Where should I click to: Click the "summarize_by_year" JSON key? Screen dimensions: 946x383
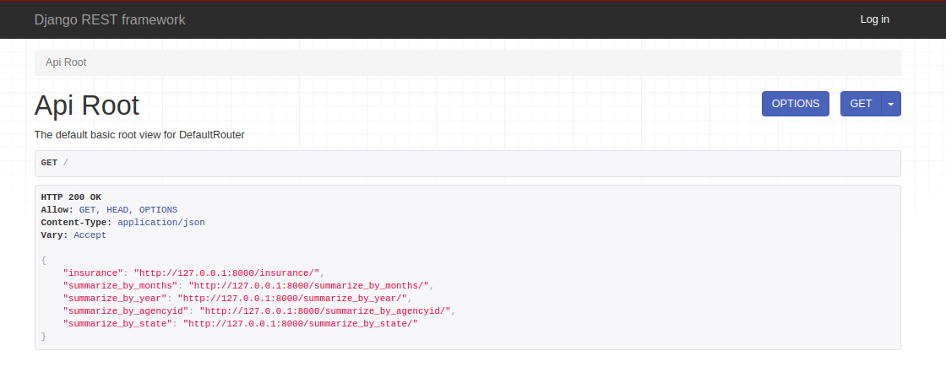tap(115, 298)
